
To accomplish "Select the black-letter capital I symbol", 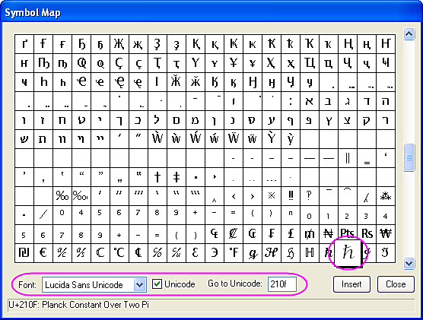I will tap(386, 253).
